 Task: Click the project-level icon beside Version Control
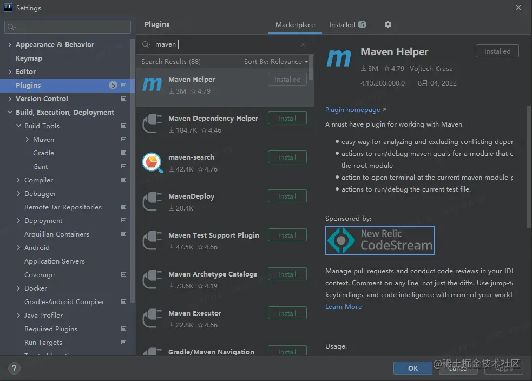(x=123, y=98)
